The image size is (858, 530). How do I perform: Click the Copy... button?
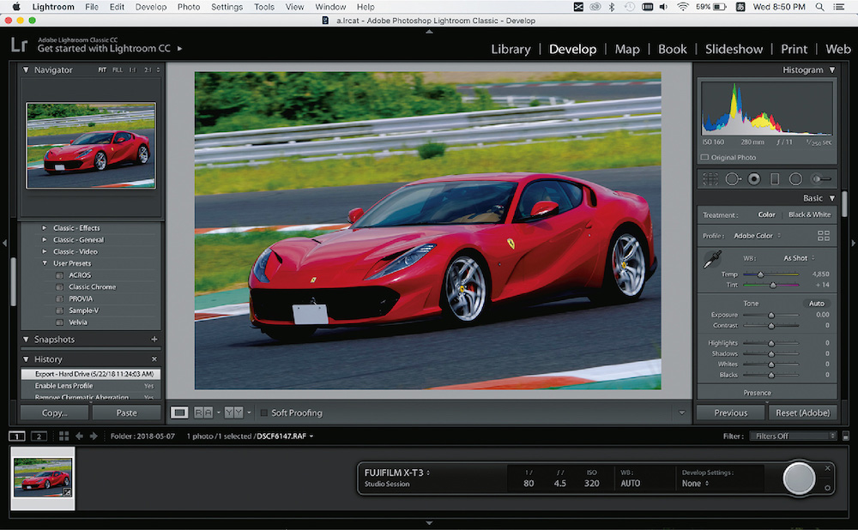click(54, 413)
